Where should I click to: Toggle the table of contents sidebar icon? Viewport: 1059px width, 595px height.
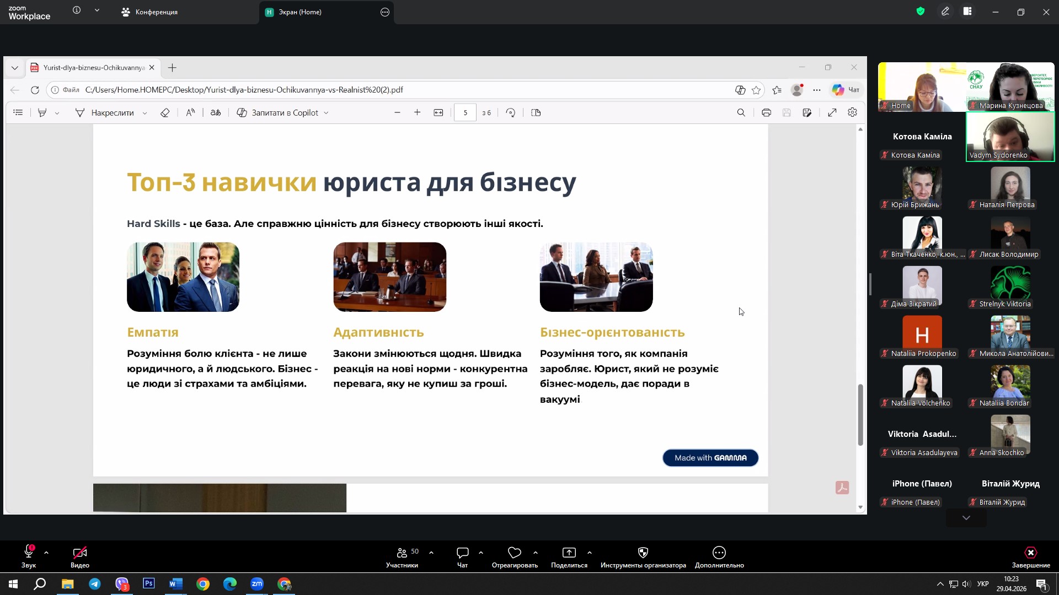(18, 112)
